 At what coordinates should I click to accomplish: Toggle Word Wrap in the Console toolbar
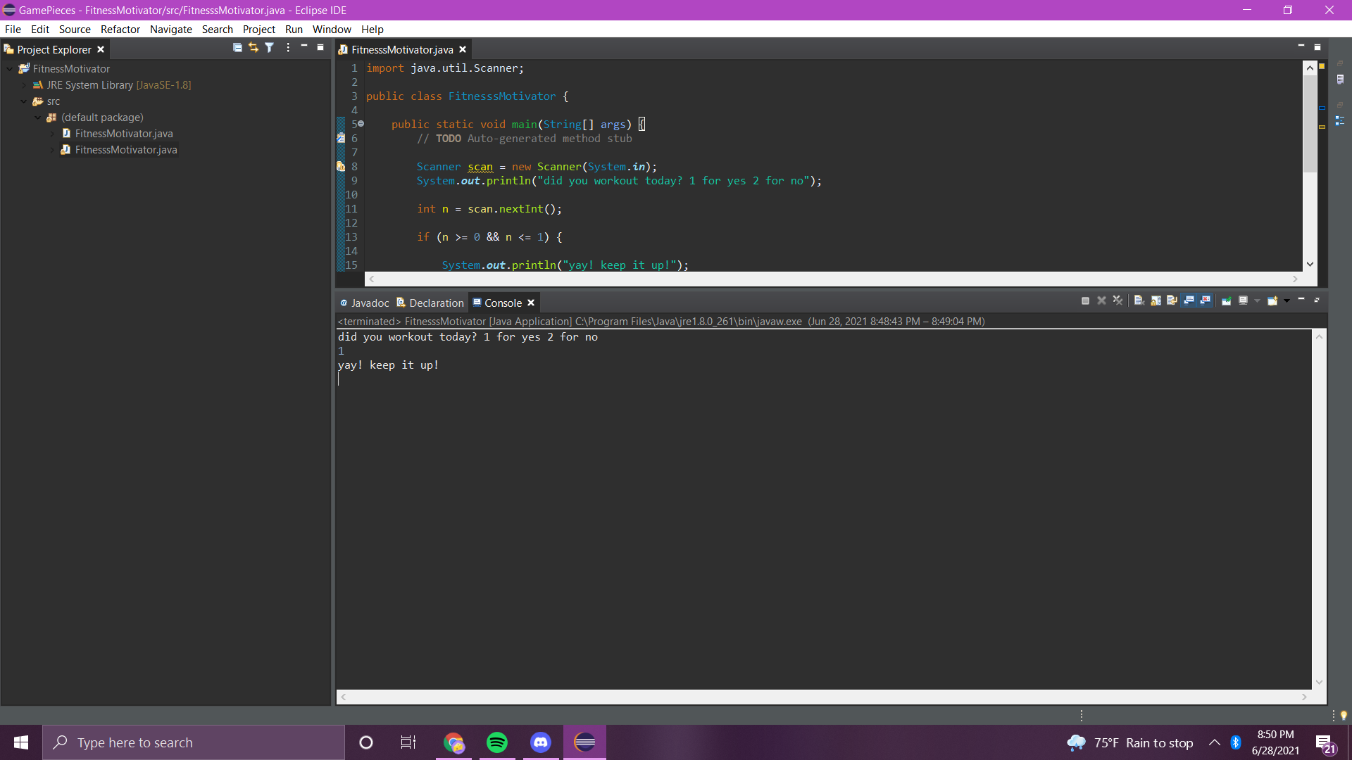[1172, 301]
